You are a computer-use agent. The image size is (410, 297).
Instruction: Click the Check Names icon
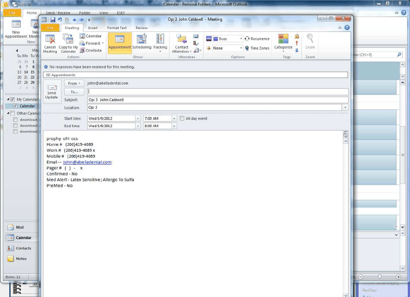[196, 43]
